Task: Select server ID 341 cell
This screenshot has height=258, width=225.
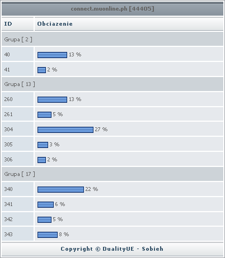Action: pyautogui.click(x=18, y=204)
